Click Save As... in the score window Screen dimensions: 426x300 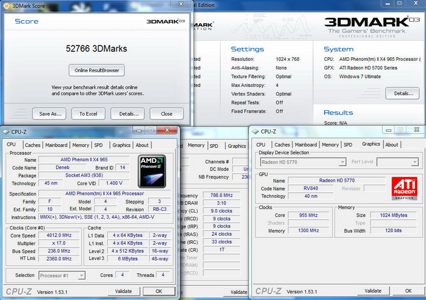click(x=50, y=114)
